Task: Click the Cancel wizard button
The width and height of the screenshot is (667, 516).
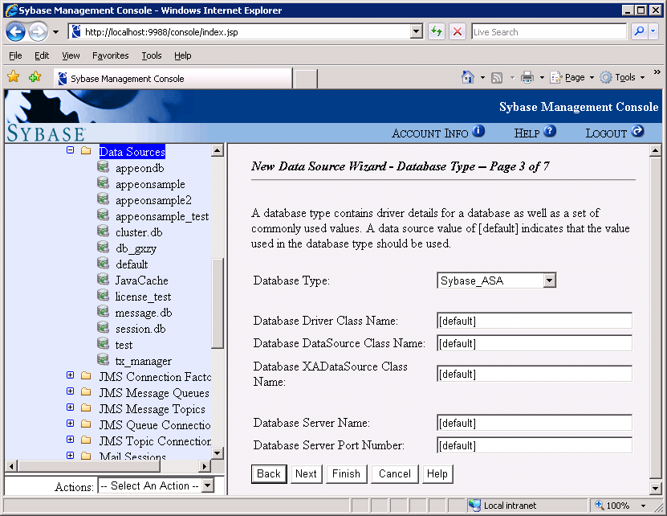Action: [x=395, y=474]
